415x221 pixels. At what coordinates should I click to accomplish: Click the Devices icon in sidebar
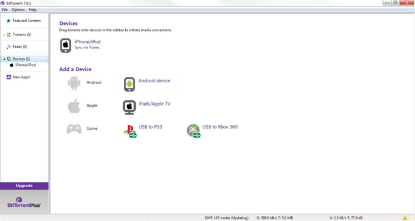point(9,59)
